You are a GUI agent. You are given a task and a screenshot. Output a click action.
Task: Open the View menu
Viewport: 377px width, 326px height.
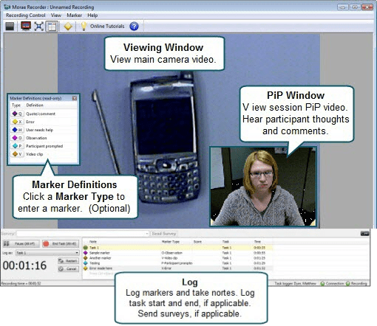[56, 15]
